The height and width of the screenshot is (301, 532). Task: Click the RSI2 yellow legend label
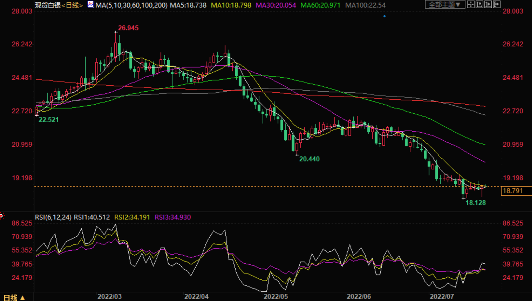pyautogui.click(x=132, y=217)
